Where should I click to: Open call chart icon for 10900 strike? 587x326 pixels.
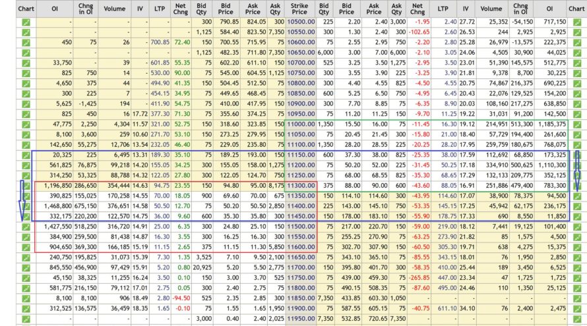(26, 104)
